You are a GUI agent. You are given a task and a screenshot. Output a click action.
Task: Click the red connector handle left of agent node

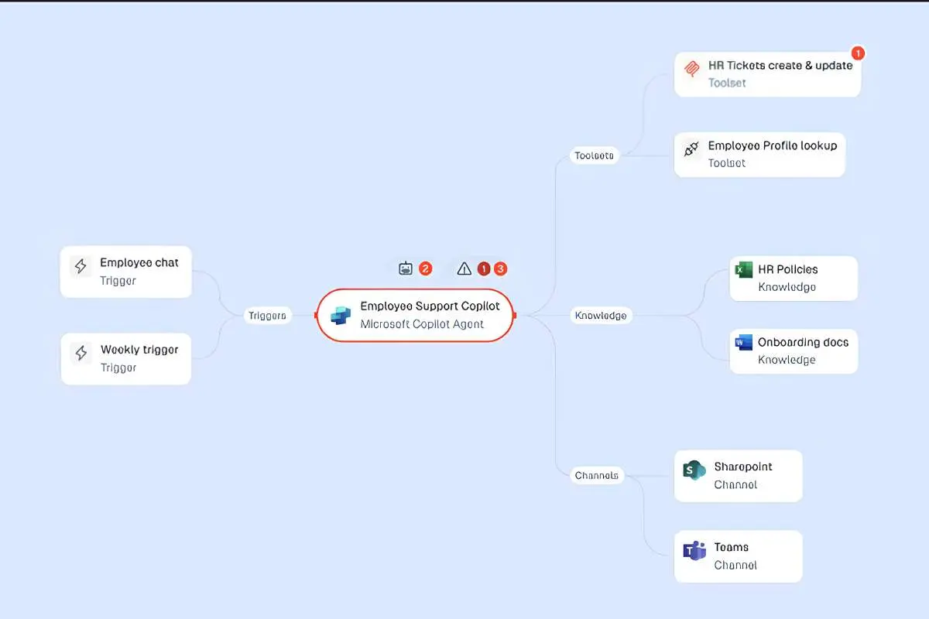(316, 315)
